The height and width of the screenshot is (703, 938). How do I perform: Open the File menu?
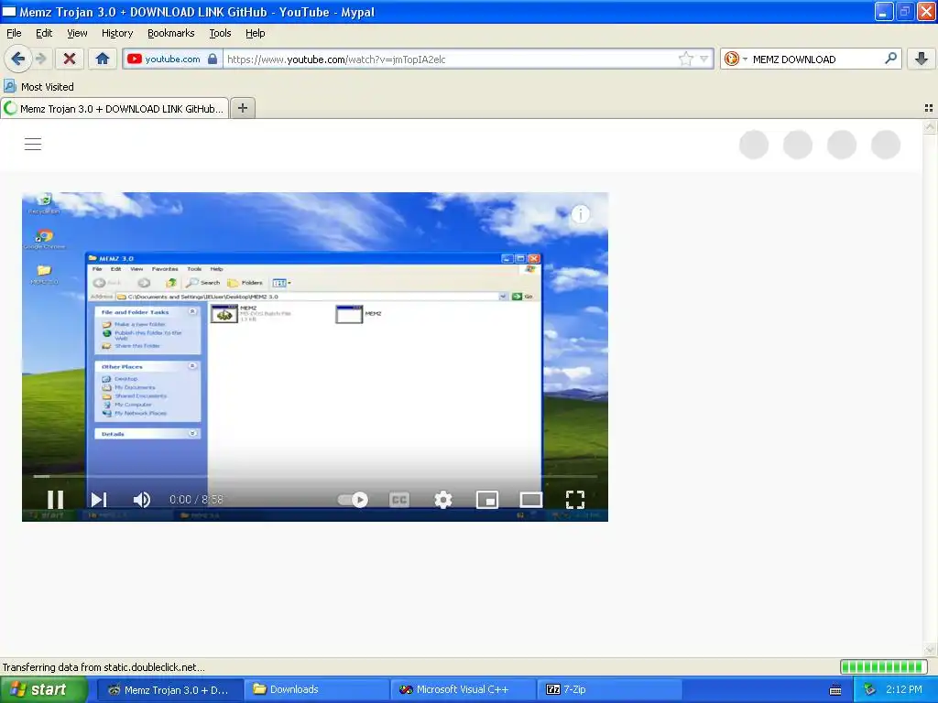click(x=14, y=33)
